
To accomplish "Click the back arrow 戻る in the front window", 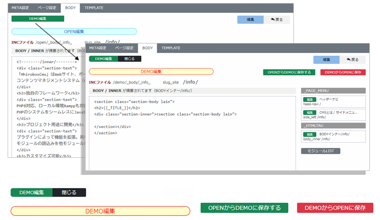I will 352,59.
